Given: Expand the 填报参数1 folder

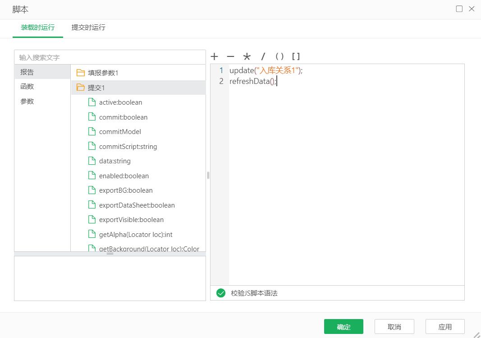Looking at the screenshot, I should (x=81, y=73).
